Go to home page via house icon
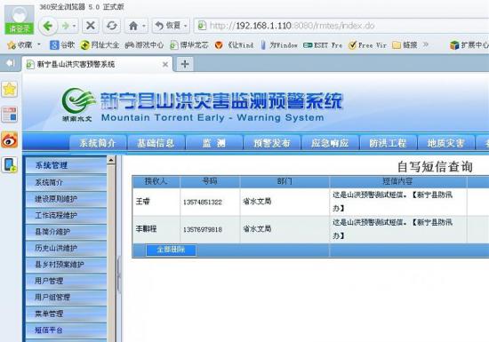The height and width of the screenshot is (342, 489). click(x=133, y=26)
